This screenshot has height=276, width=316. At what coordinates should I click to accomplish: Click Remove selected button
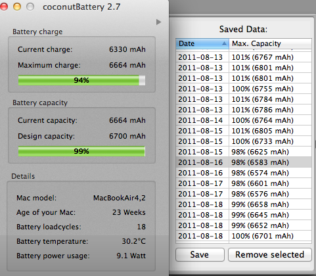point(270,254)
